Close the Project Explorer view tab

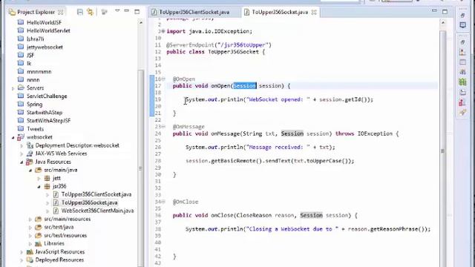61,12
